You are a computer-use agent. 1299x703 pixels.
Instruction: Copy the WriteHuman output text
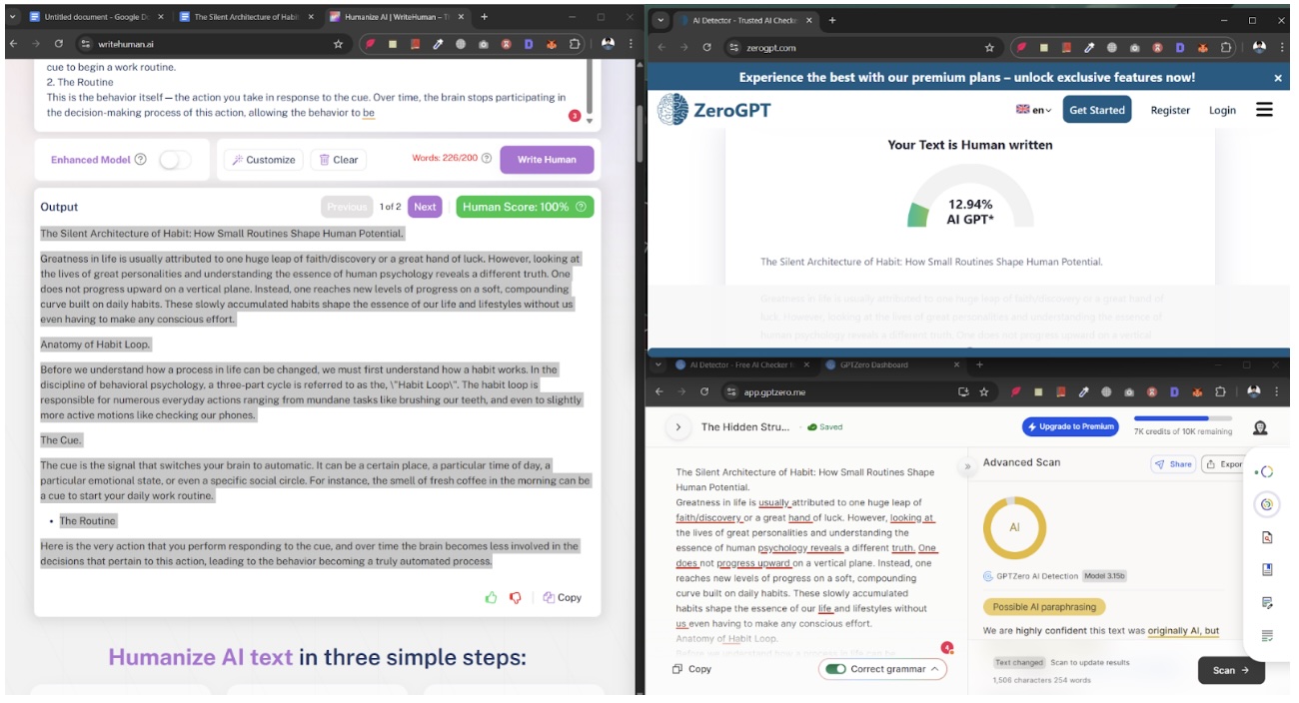tap(563, 597)
